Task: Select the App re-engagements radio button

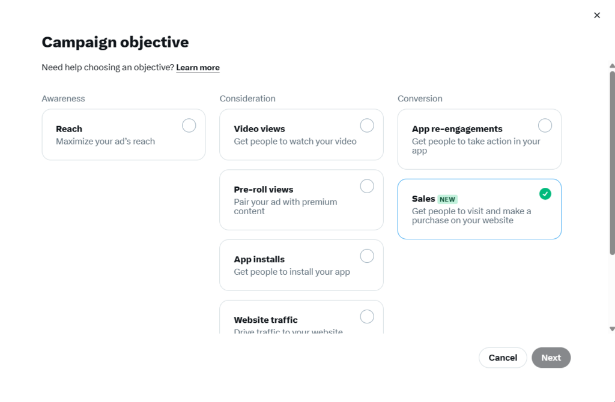Action: [545, 125]
